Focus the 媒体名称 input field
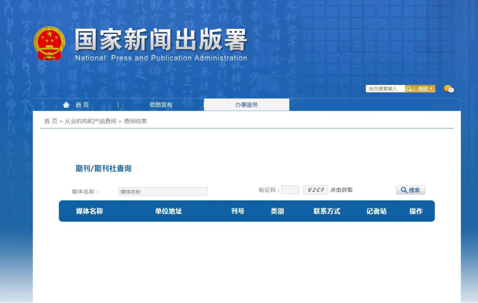The image size is (478, 303). (163, 192)
